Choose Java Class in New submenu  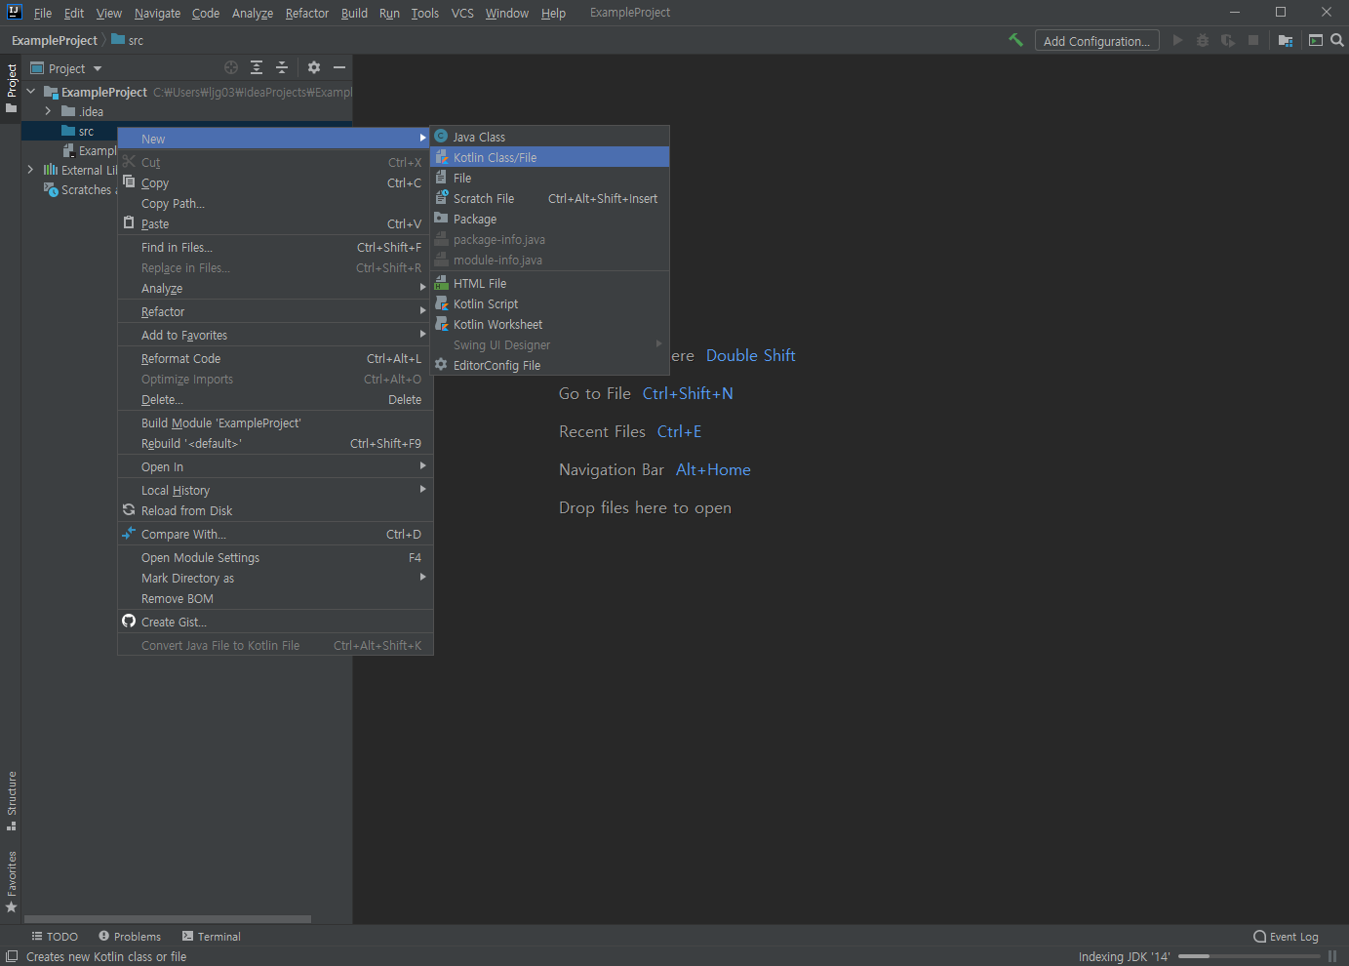[x=550, y=137]
